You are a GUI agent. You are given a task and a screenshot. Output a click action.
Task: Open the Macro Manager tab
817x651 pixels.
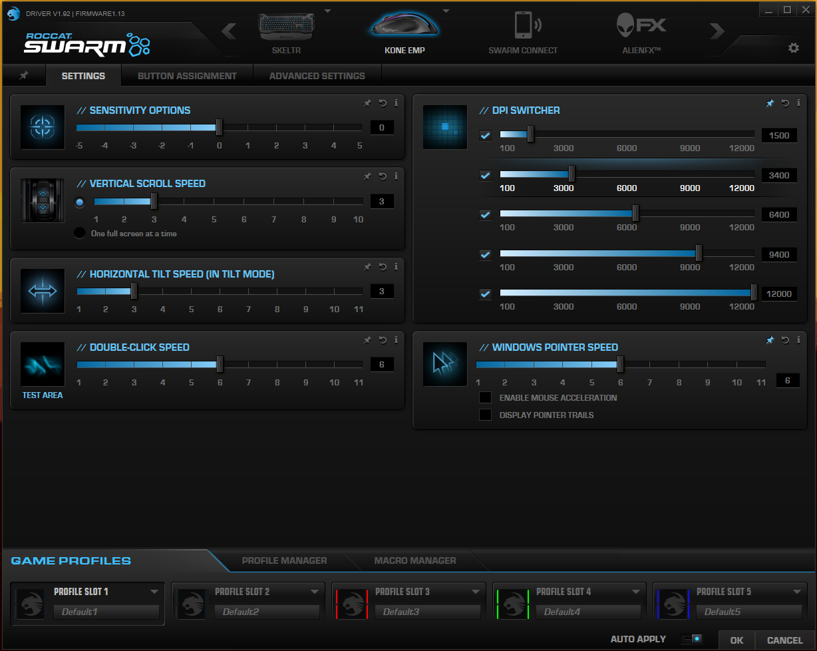[x=415, y=560]
